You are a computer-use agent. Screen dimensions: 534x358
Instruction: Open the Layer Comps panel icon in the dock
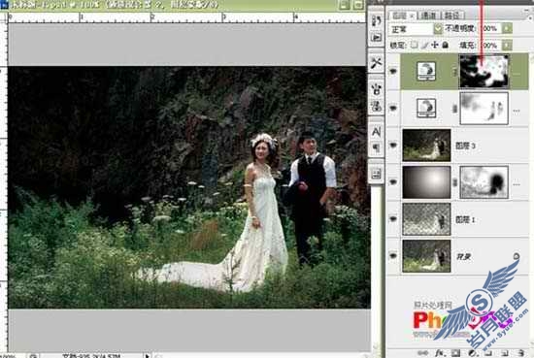tap(377, 174)
